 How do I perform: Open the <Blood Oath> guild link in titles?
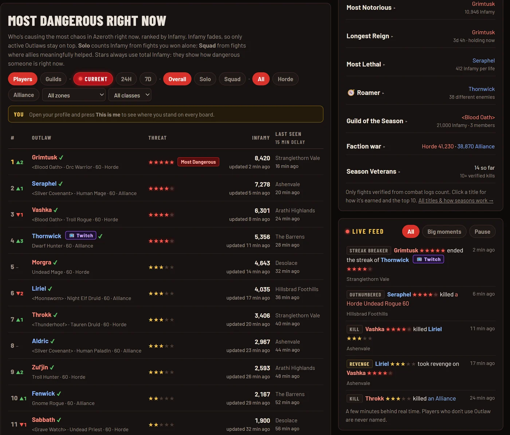[x=478, y=117]
